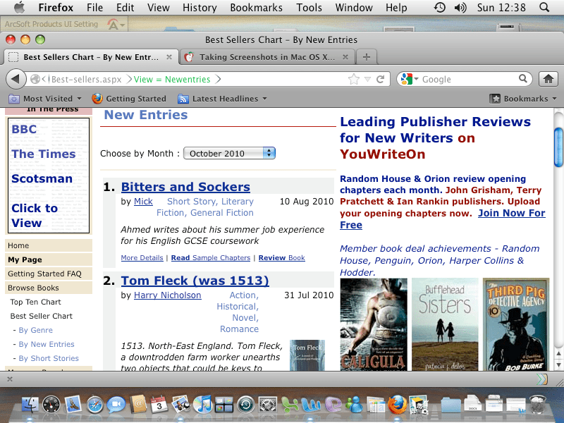Click the Getting Started bookmark
The height and width of the screenshot is (423, 564).
click(129, 99)
